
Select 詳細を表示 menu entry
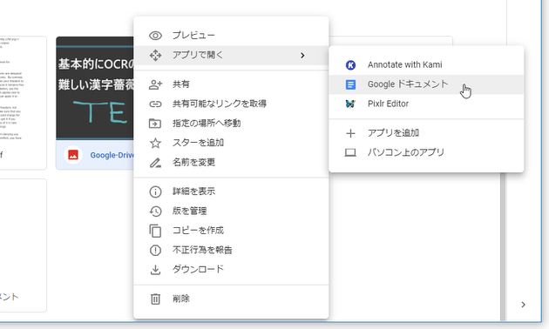[231, 191]
